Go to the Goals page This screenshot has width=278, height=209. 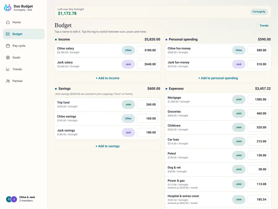(x=24, y=57)
